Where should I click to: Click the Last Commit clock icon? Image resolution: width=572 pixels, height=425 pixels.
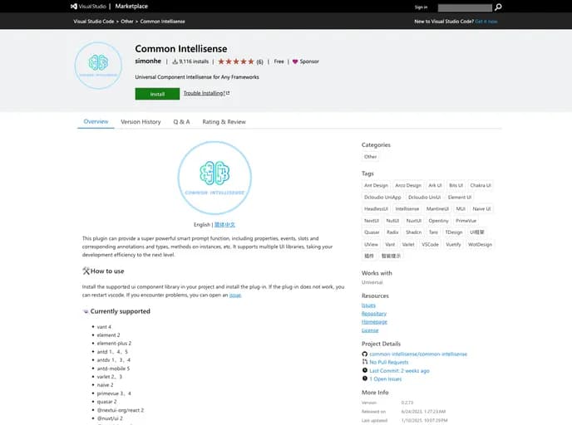364,370
